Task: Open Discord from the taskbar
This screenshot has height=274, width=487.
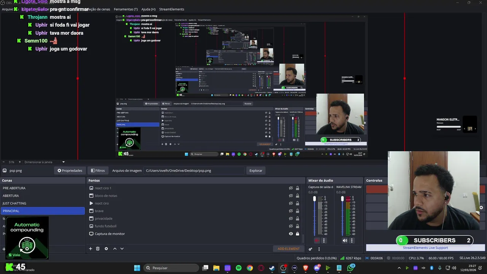Action: pyautogui.click(x=317, y=268)
